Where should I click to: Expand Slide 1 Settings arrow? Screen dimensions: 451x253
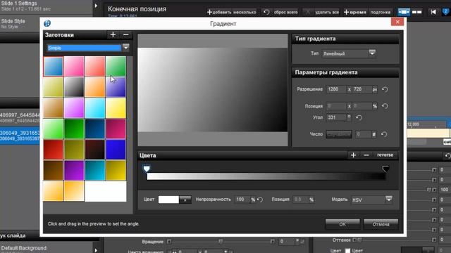pyautogui.click(x=96, y=6)
